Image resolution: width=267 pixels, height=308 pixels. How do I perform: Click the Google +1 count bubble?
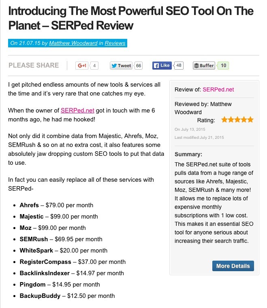point(94,66)
